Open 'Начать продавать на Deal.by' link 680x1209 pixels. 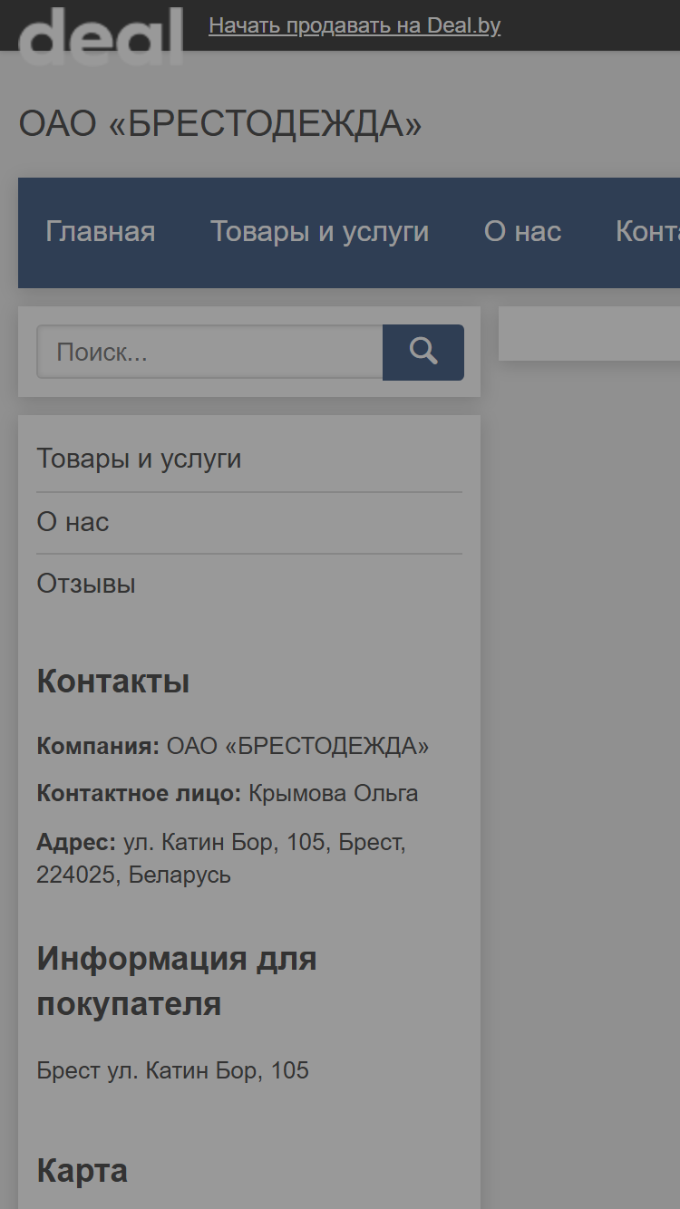[355, 25]
